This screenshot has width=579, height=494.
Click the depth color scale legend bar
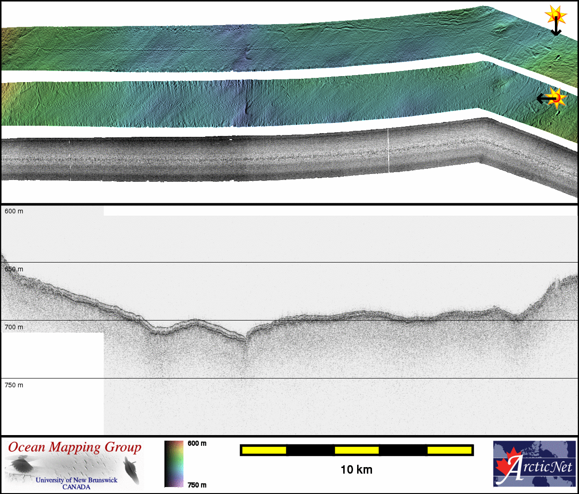(174, 464)
